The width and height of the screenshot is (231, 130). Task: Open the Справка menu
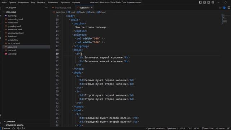[x=76, y=3]
